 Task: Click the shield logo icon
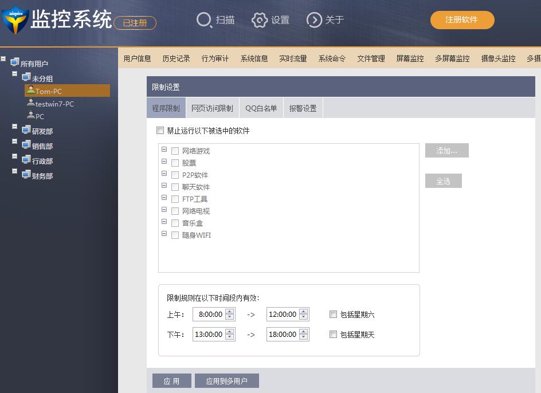pos(14,21)
